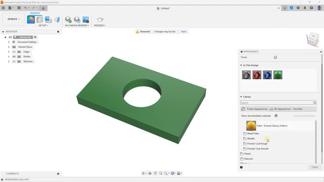Select the Pan hand tool in navigation bar
This screenshot has height=182, width=324.
click(155, 173)
